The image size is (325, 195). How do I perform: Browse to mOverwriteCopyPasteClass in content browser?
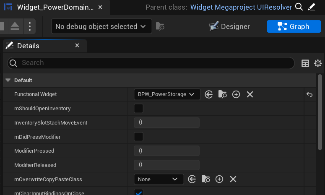(x=205, y=179)
